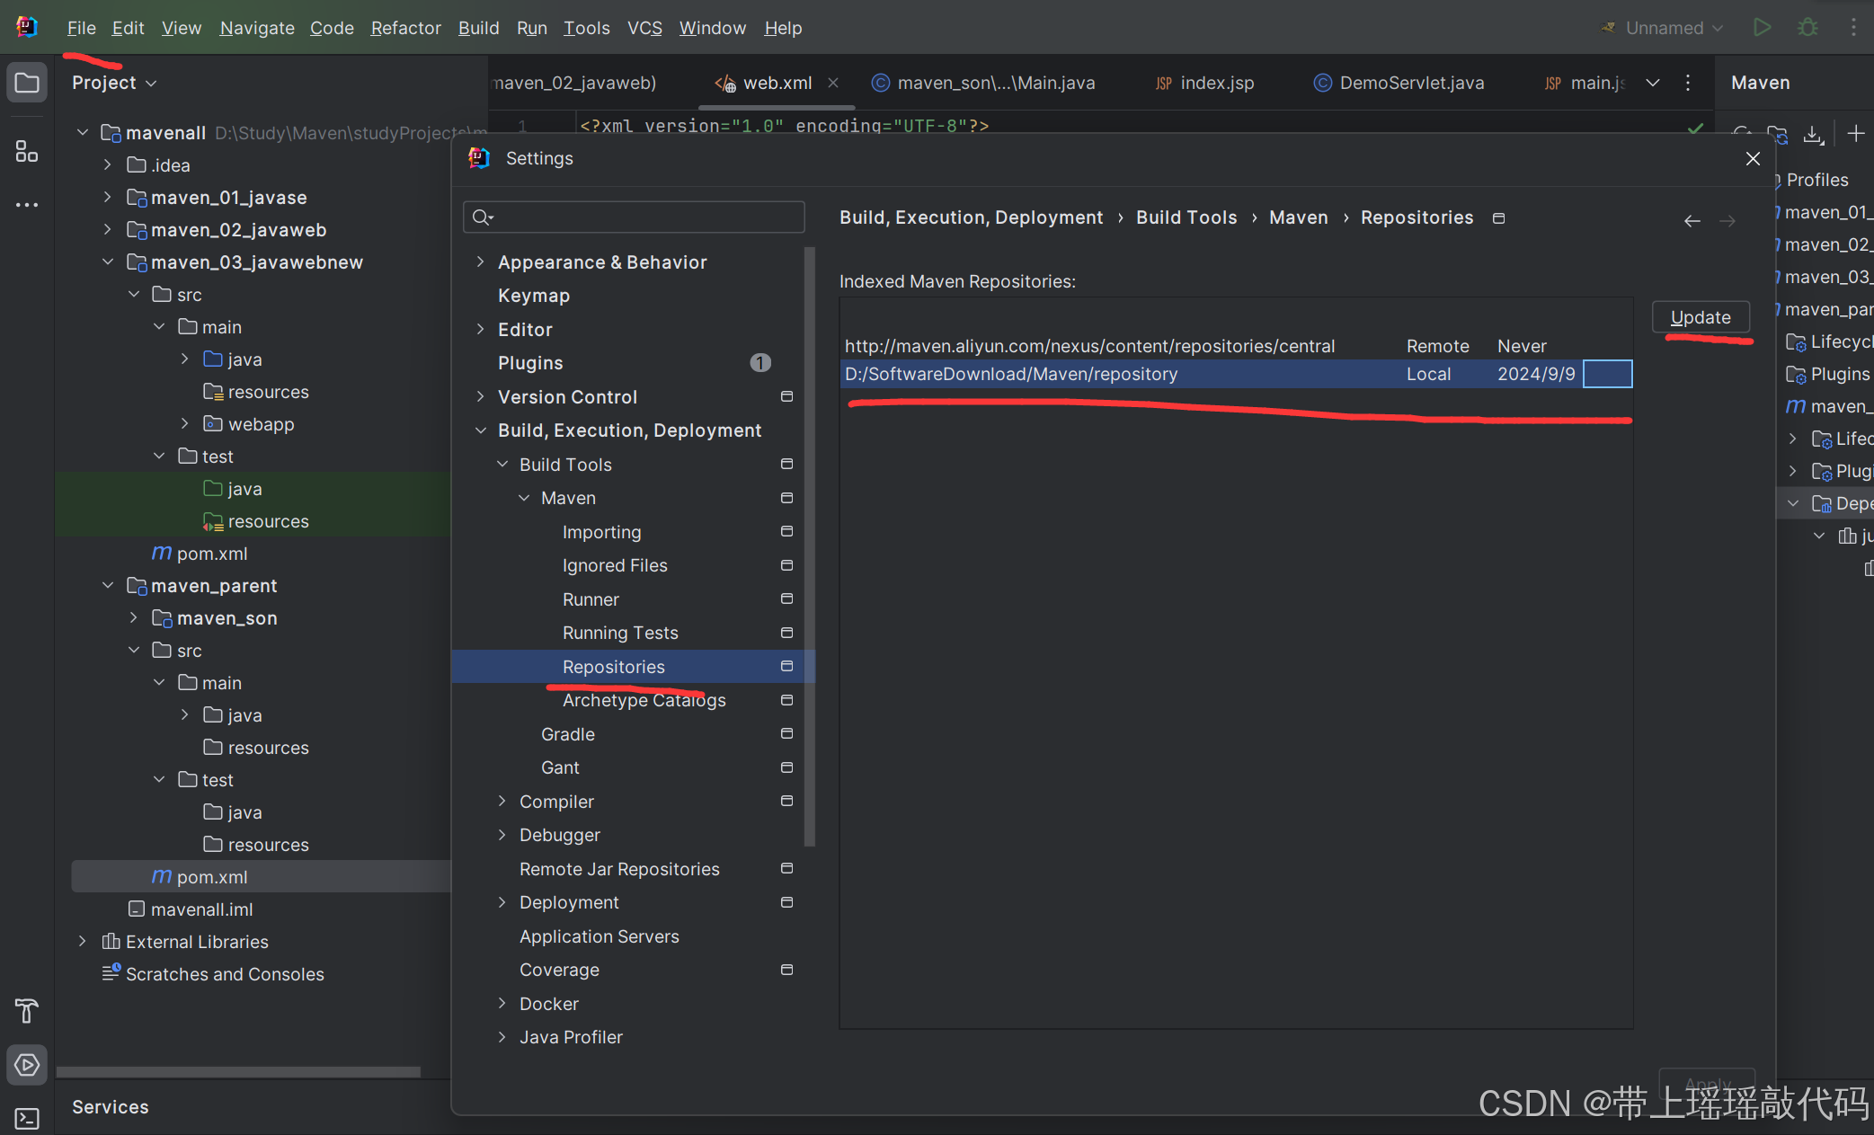
Task: Open the Services tool window icon
Action: [x=27, y=1065]
